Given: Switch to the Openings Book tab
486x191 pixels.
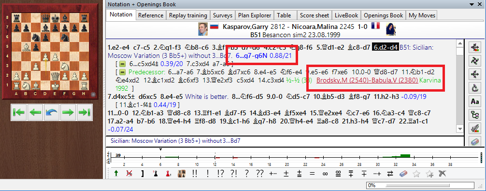Looking at the screenshot, I should click(384, 15).
